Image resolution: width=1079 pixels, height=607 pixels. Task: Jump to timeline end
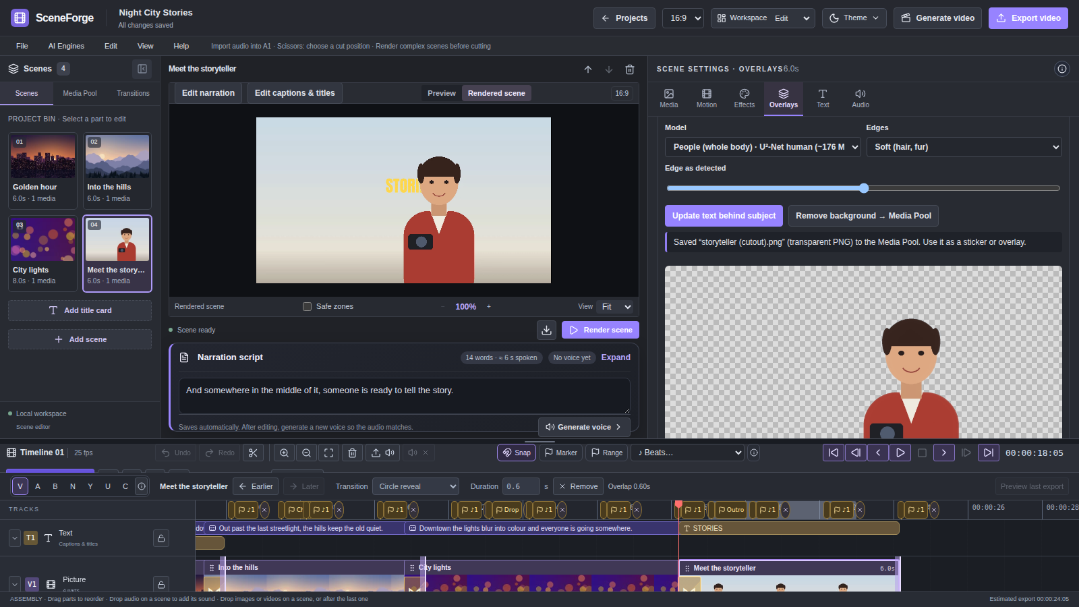click(989, 453)
